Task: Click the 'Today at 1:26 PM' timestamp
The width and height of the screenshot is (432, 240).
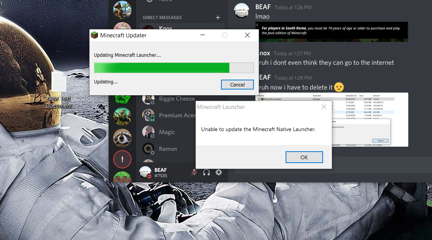Action: click(x=293, y=7)
